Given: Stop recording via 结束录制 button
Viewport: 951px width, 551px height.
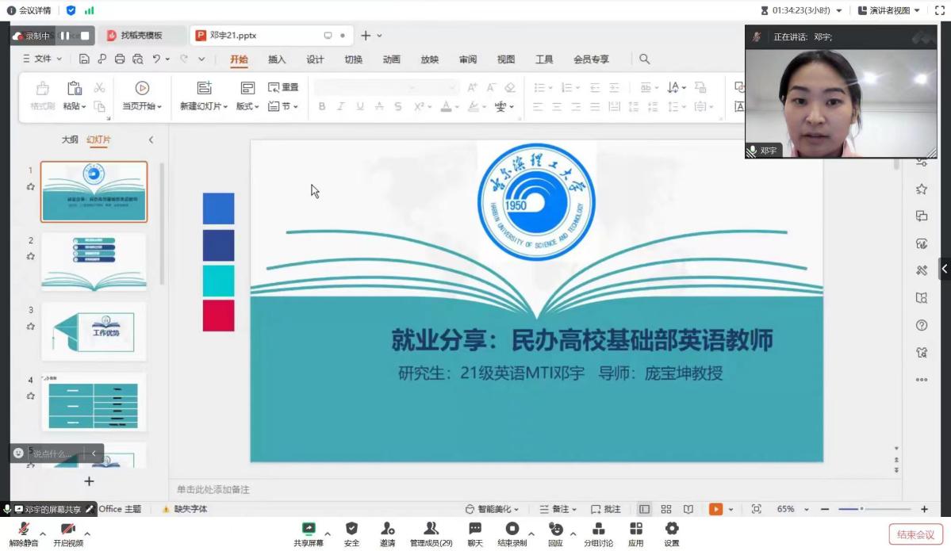Looking at the screenshot, I should [x=512, y=530].
